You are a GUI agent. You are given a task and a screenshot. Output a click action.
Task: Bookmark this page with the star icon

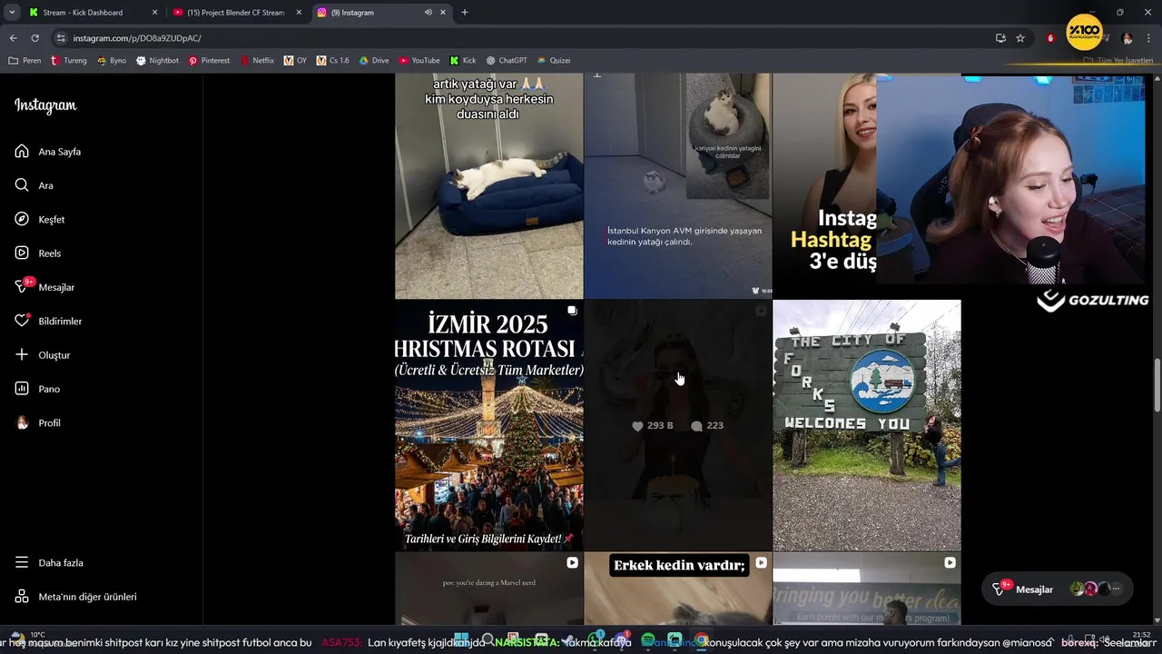tap(1020, 38)
